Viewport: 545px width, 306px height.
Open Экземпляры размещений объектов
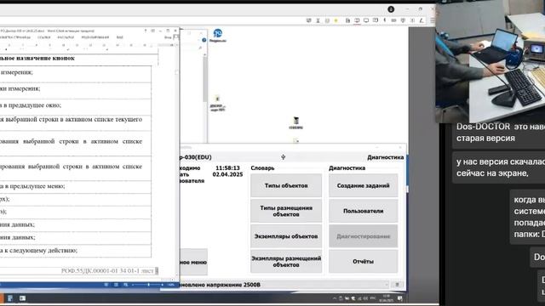pos(286,262)
